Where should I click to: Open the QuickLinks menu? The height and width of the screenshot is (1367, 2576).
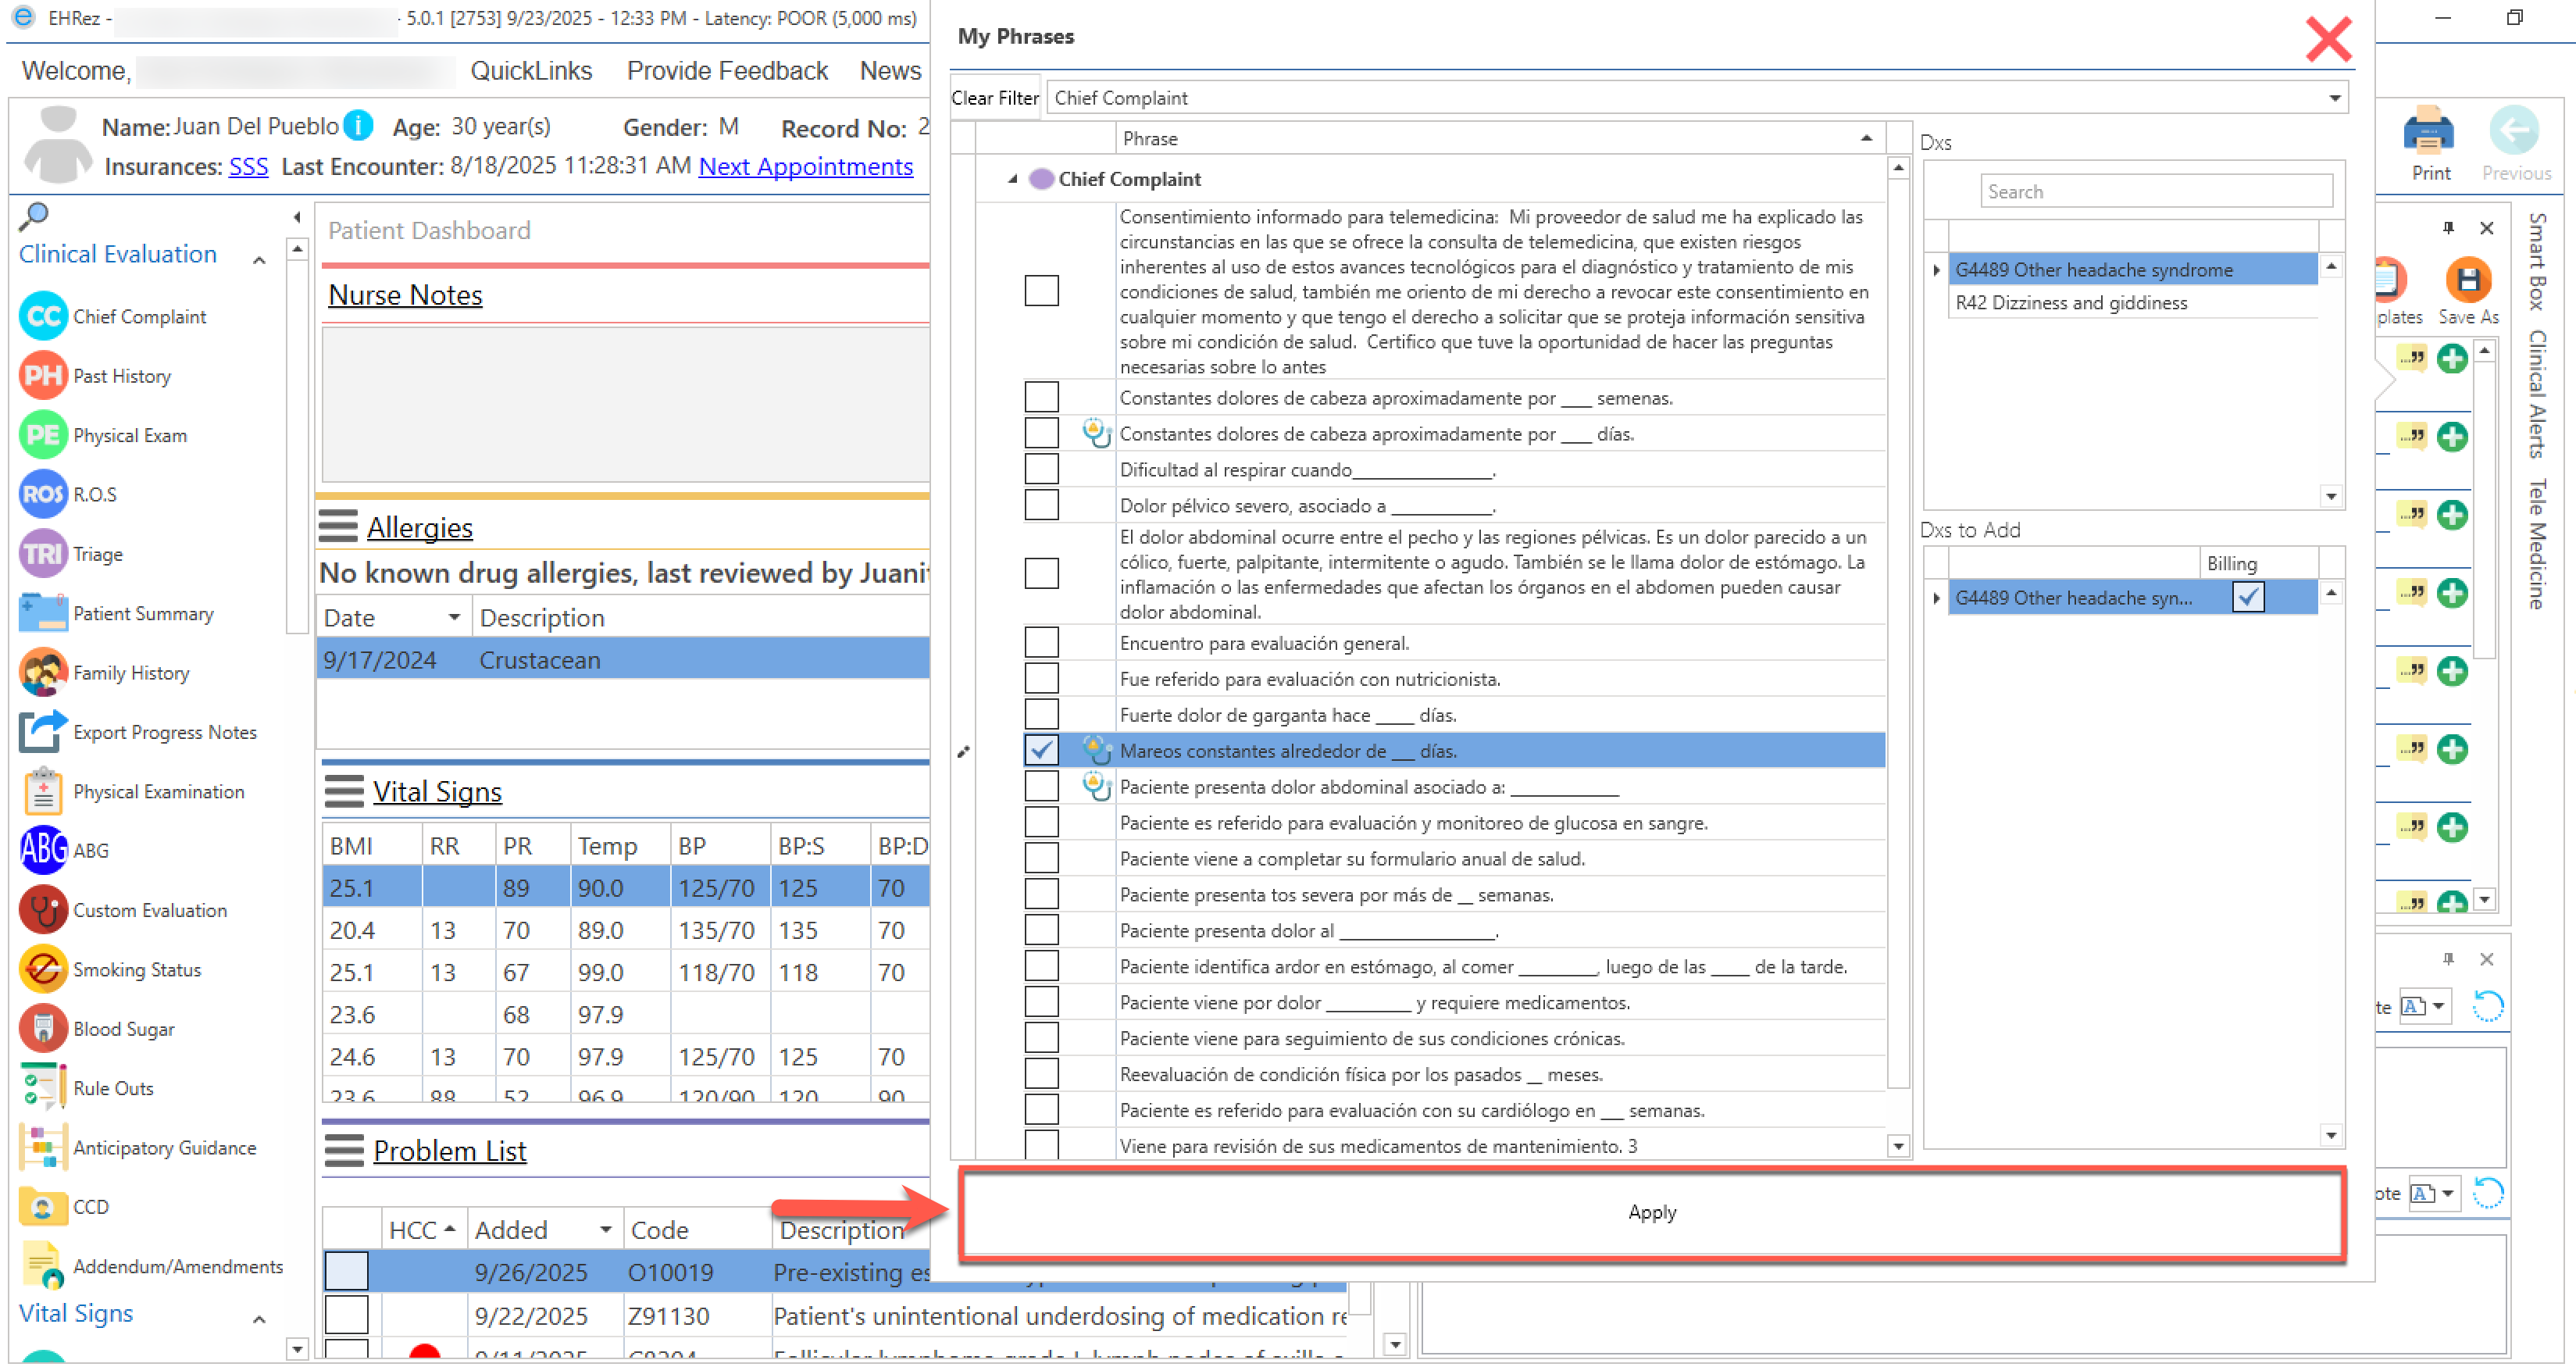531,71
